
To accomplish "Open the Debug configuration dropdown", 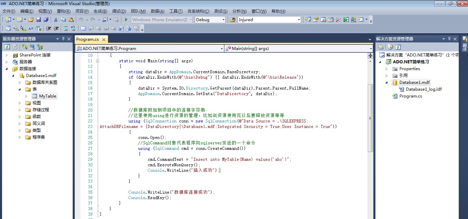I will click(x=210, y=20).
